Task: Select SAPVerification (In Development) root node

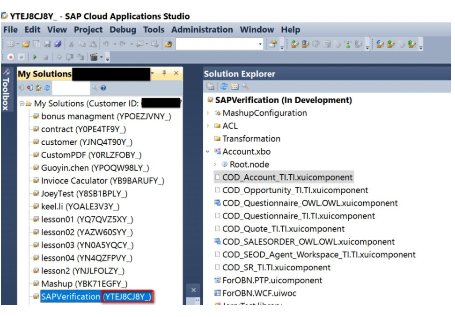Action: point(284,100)
